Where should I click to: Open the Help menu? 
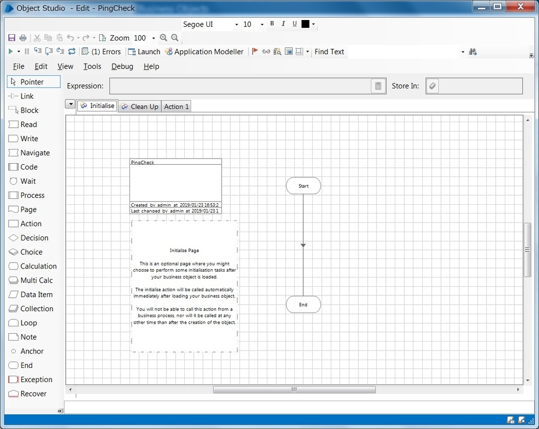tap(151, 66)
